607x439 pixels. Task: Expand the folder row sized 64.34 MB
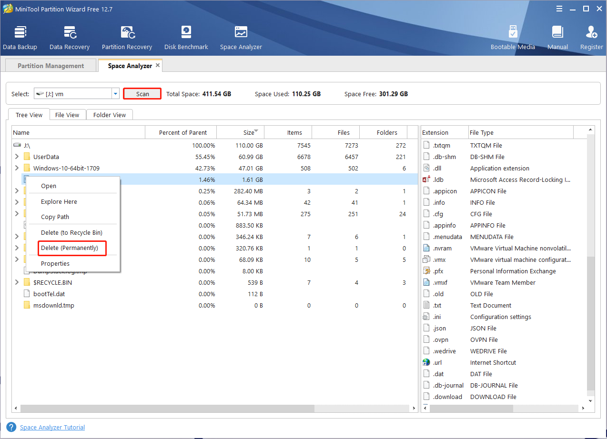click(17, 202)
